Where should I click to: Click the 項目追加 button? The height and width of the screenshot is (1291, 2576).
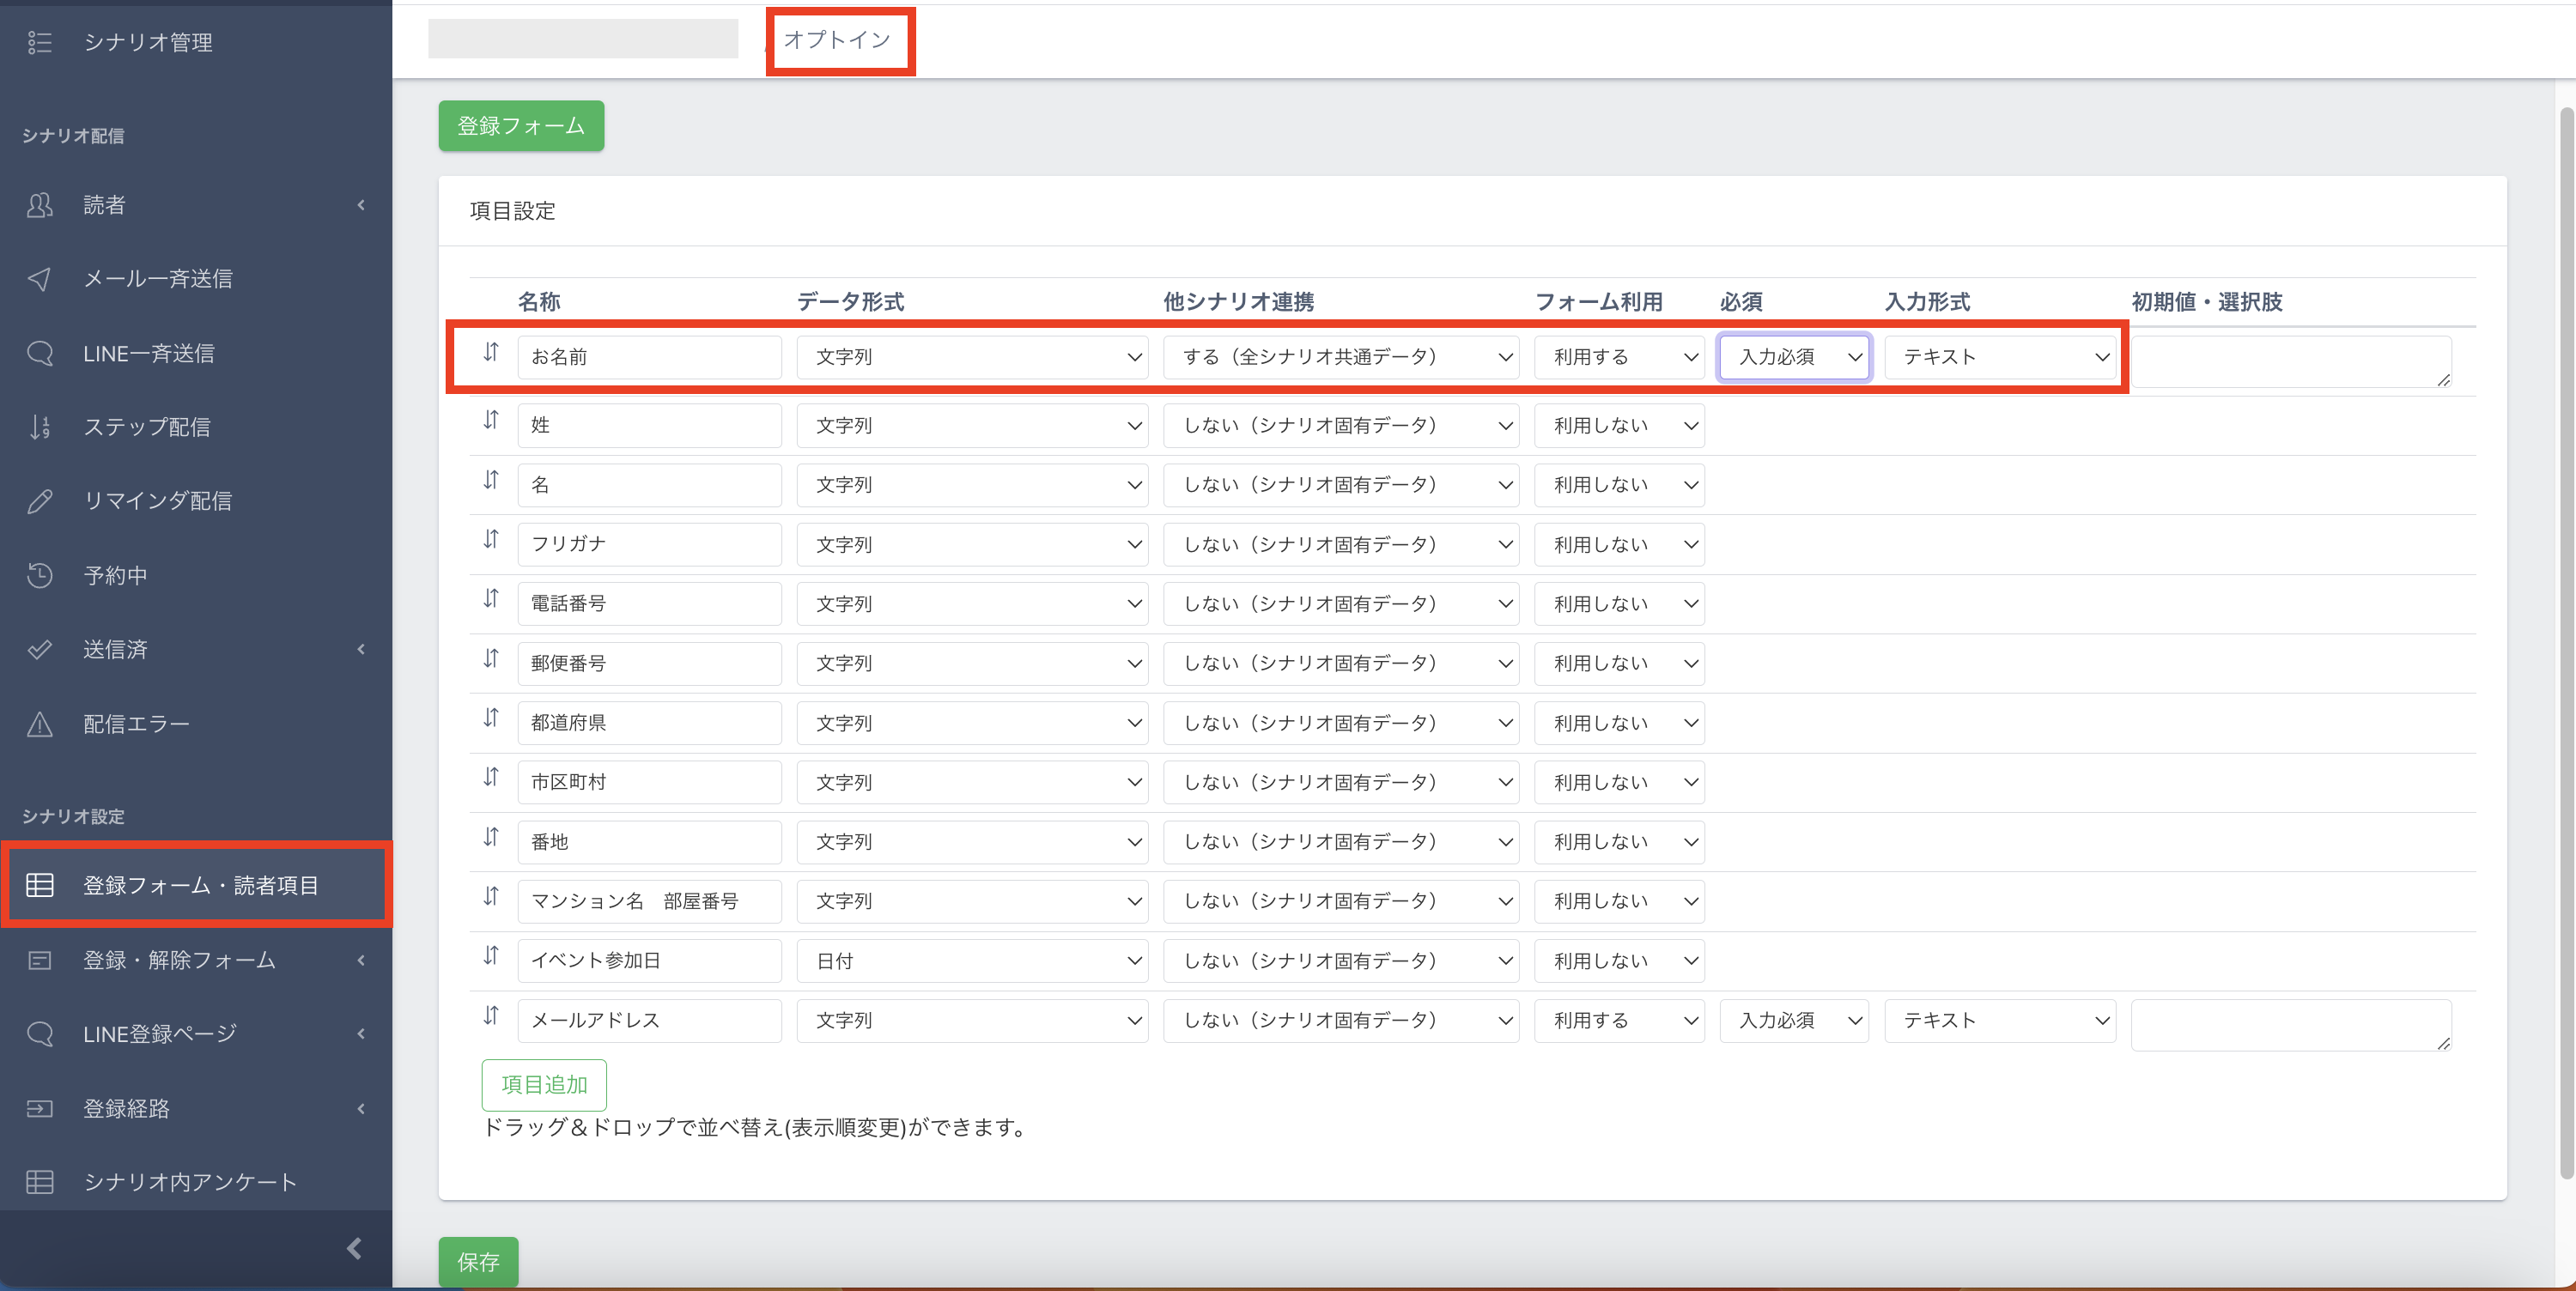click(x=544, y=1085)
